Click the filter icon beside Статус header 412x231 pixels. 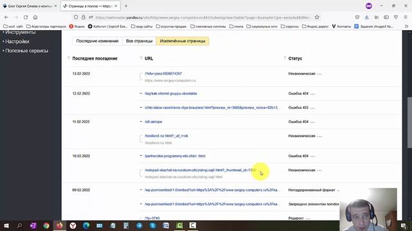pyautogui.click(x=285, y=58)
